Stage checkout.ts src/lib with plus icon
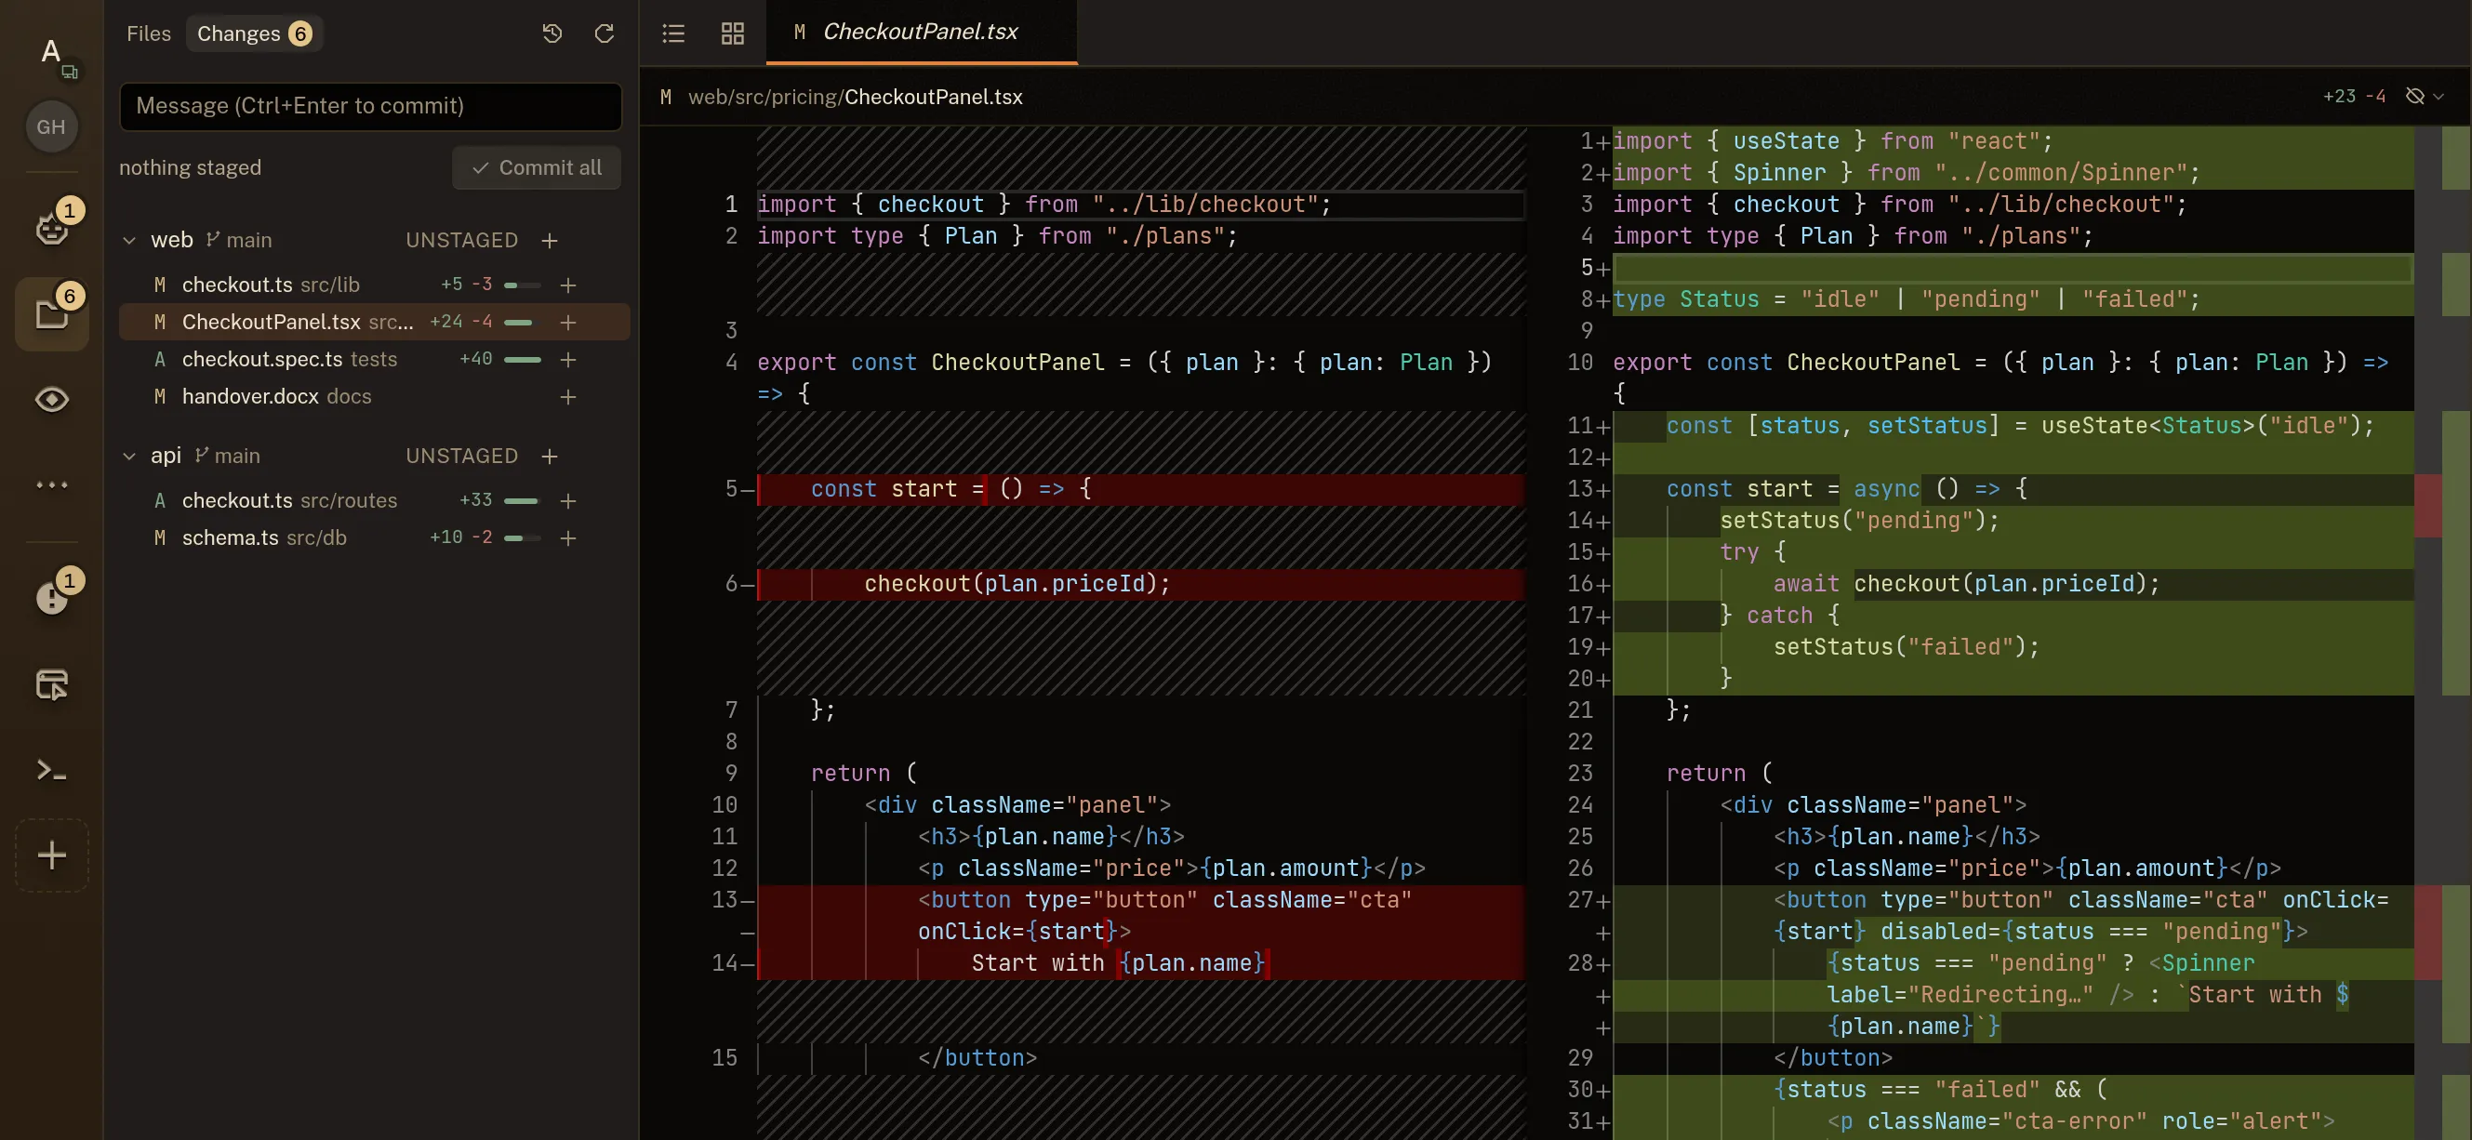The height and width of the screenshot is (1140, 2472). 568,285
